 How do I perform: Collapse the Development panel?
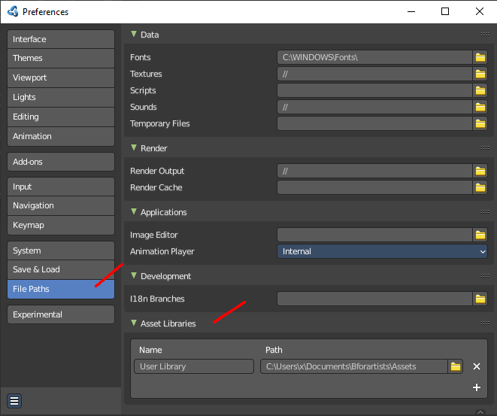click(x=134, y=275)
